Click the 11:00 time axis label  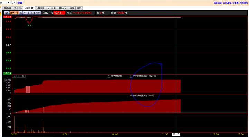coord(115,134)
